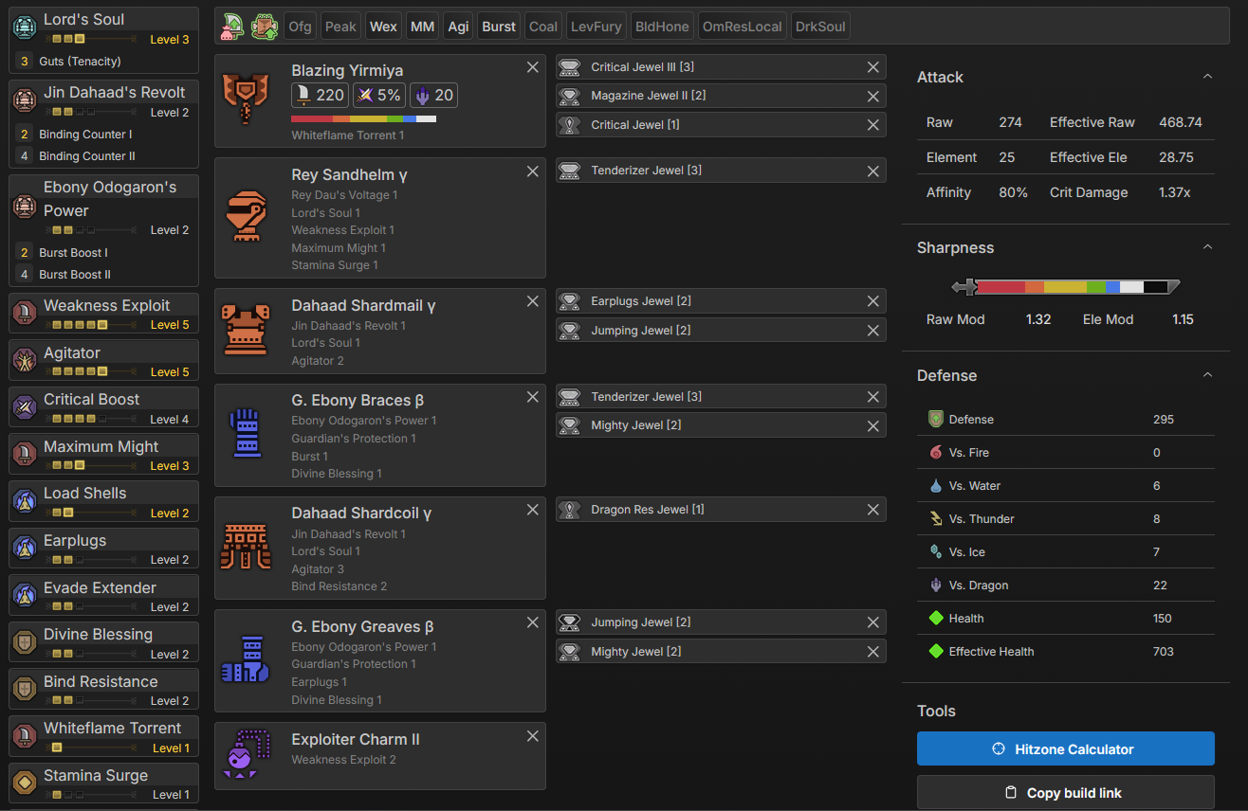1248x811 pixels.
Task: Remove the Dahaad Shardcoil γ
Action: tap(533, 510)
